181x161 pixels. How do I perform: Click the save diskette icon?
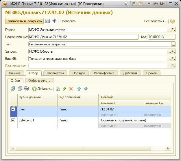tap(48, 21)
